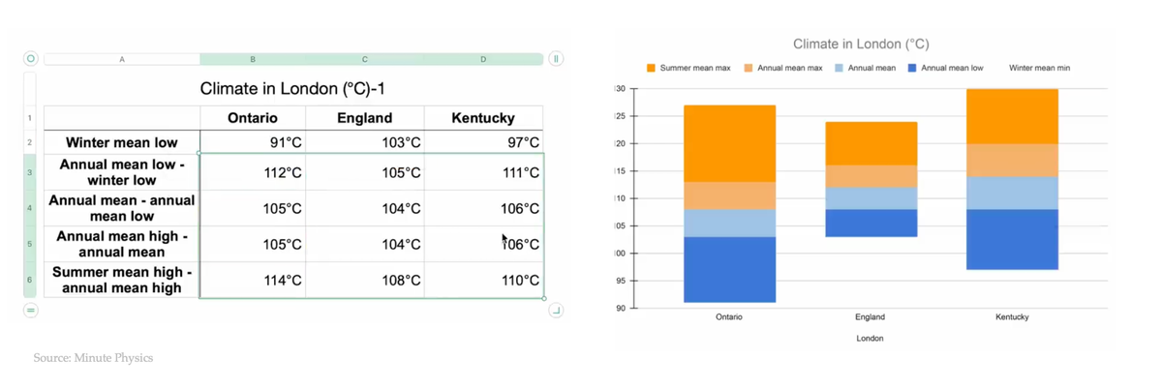The width and height of the screenshot is (1162, 389).
Task: Click the table resize corner handle
Action: coord(556,310)
